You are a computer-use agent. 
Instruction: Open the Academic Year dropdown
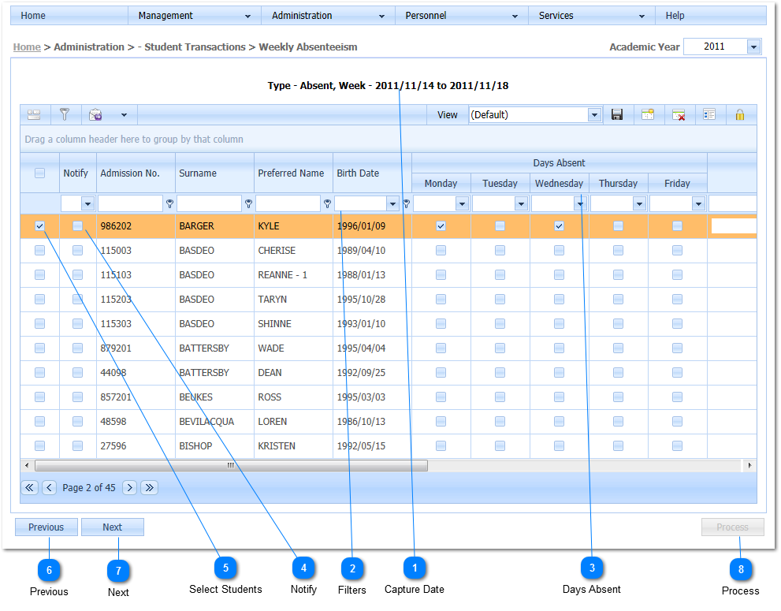pyautogui.click(x=753, y=47)
